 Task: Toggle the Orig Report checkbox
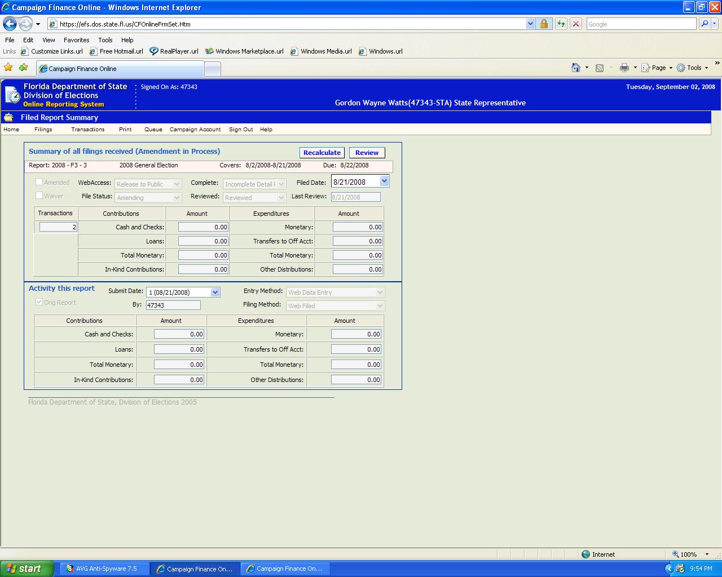[39, 302]
